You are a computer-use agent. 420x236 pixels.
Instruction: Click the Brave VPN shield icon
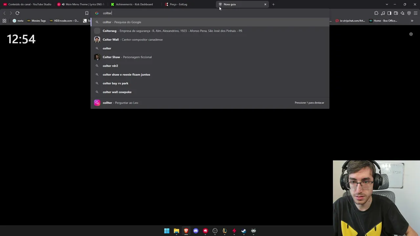click(x=409, y=13)
